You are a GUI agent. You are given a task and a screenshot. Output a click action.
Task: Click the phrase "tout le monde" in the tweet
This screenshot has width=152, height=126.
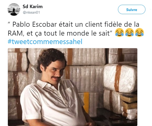point(67,33)
